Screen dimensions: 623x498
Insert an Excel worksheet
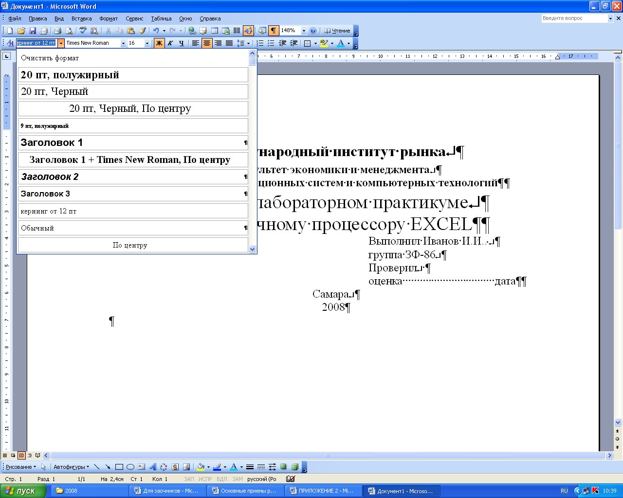[226, 31]
